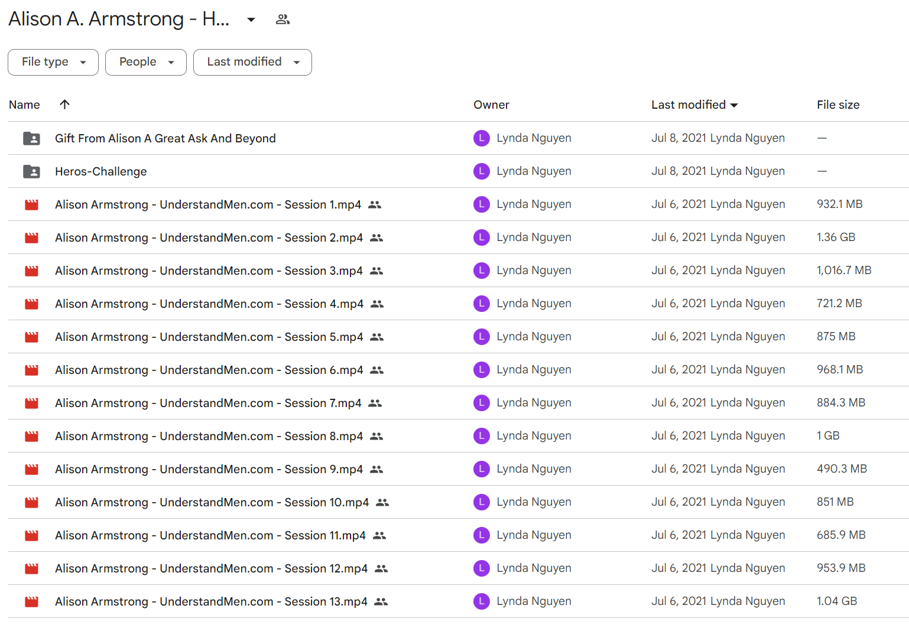
Task: Select file name ending Session 8.mp4
Action: pos(209,436)
